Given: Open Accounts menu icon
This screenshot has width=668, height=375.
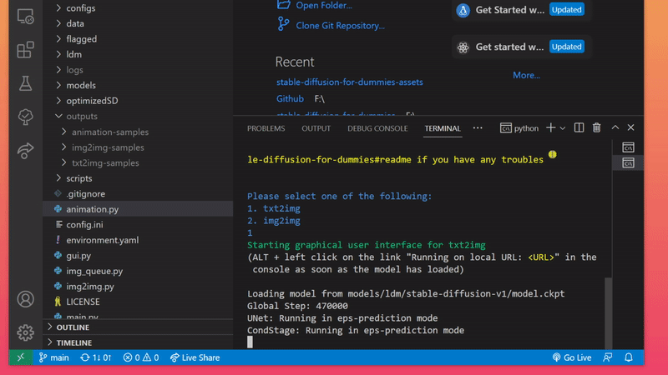Looking at the screenshot, I should click(x=26, y=299).
